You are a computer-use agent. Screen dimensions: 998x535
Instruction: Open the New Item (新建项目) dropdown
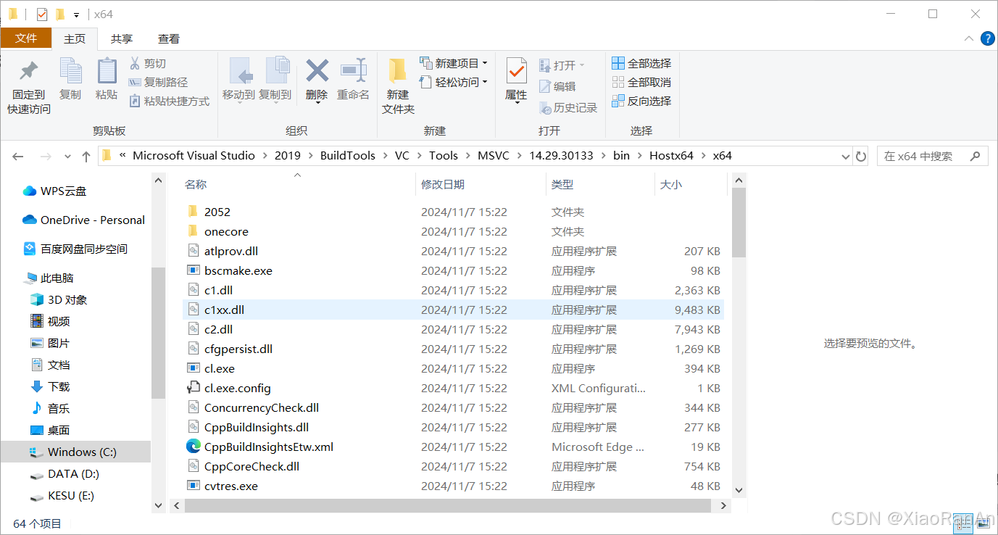pyautogui.click(x=454, y=63)
